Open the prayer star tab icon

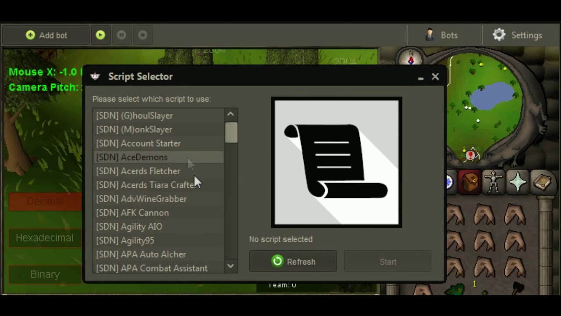(x=518, y=182)
